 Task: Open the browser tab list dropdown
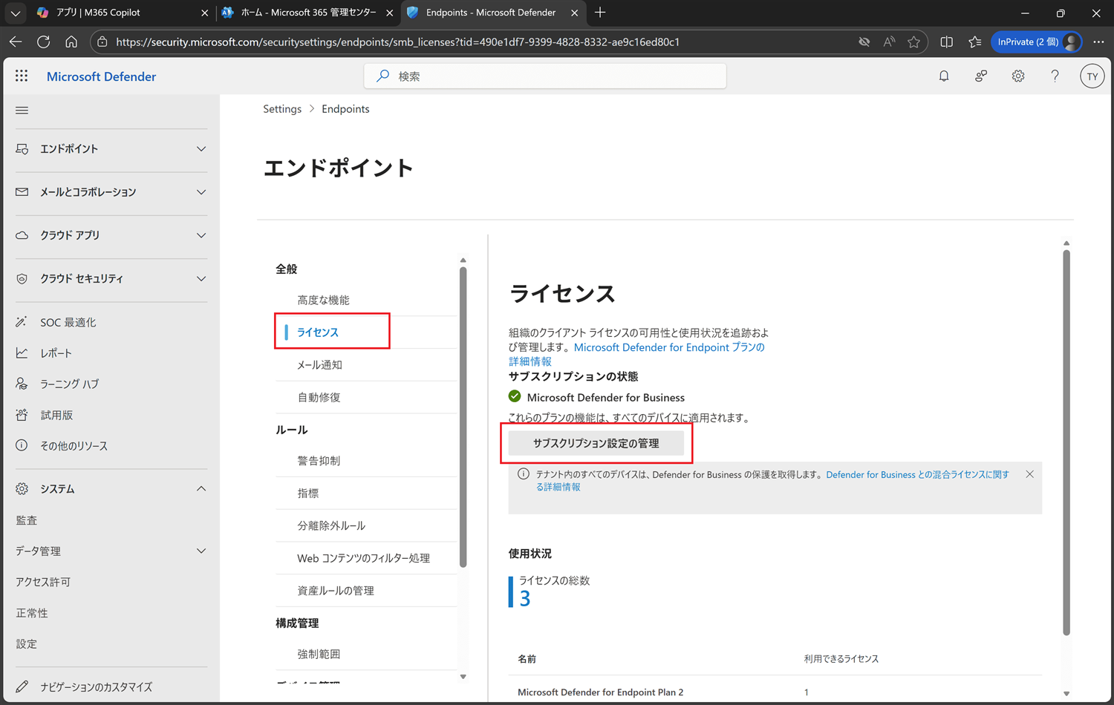point(16,13)
